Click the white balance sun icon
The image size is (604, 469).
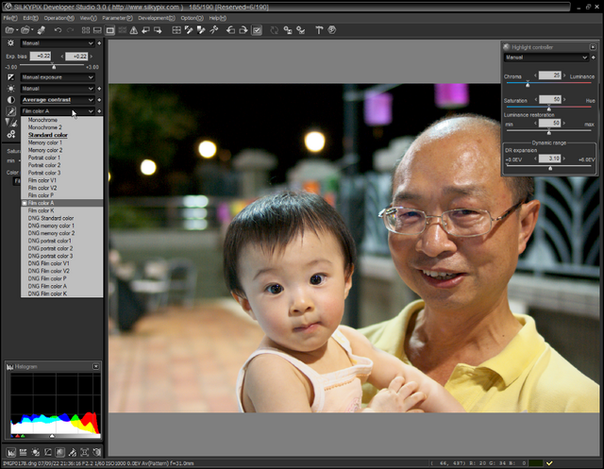click(x=10, y=43)
